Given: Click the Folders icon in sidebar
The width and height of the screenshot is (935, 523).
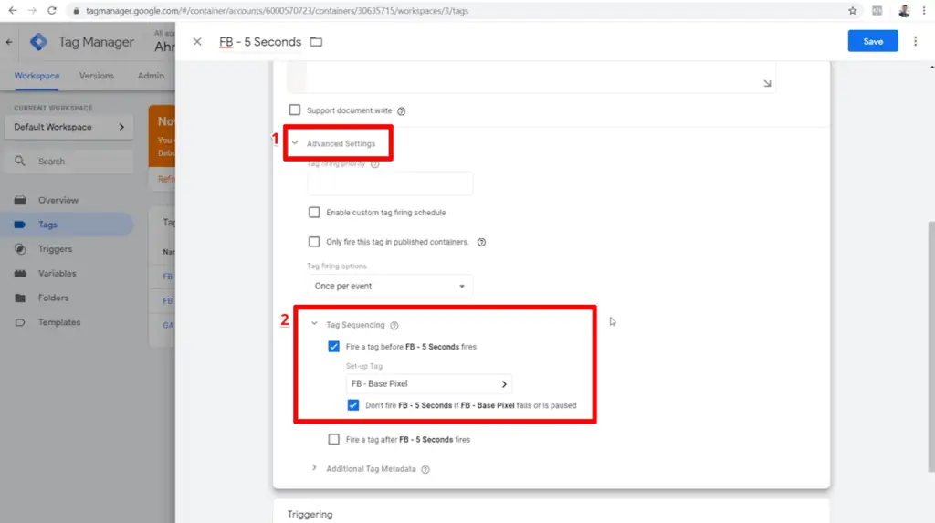Looking at the screenshot, I should (20, 298).
